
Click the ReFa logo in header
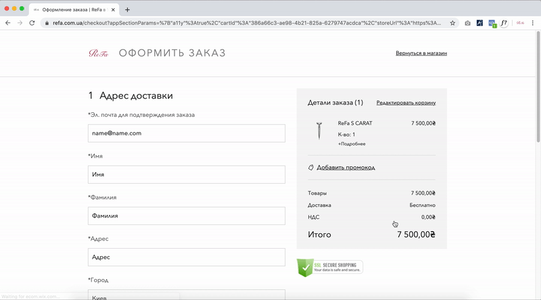(98, 53)
